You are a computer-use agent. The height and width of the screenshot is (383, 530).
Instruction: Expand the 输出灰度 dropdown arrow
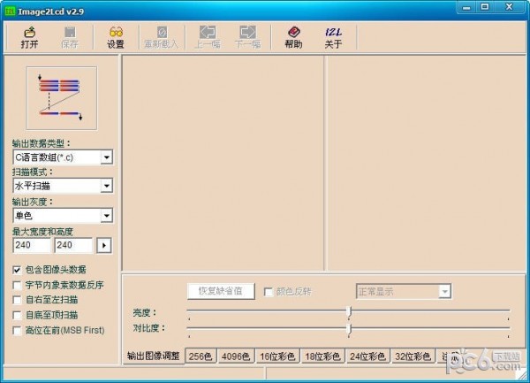[x=107, y=216]
